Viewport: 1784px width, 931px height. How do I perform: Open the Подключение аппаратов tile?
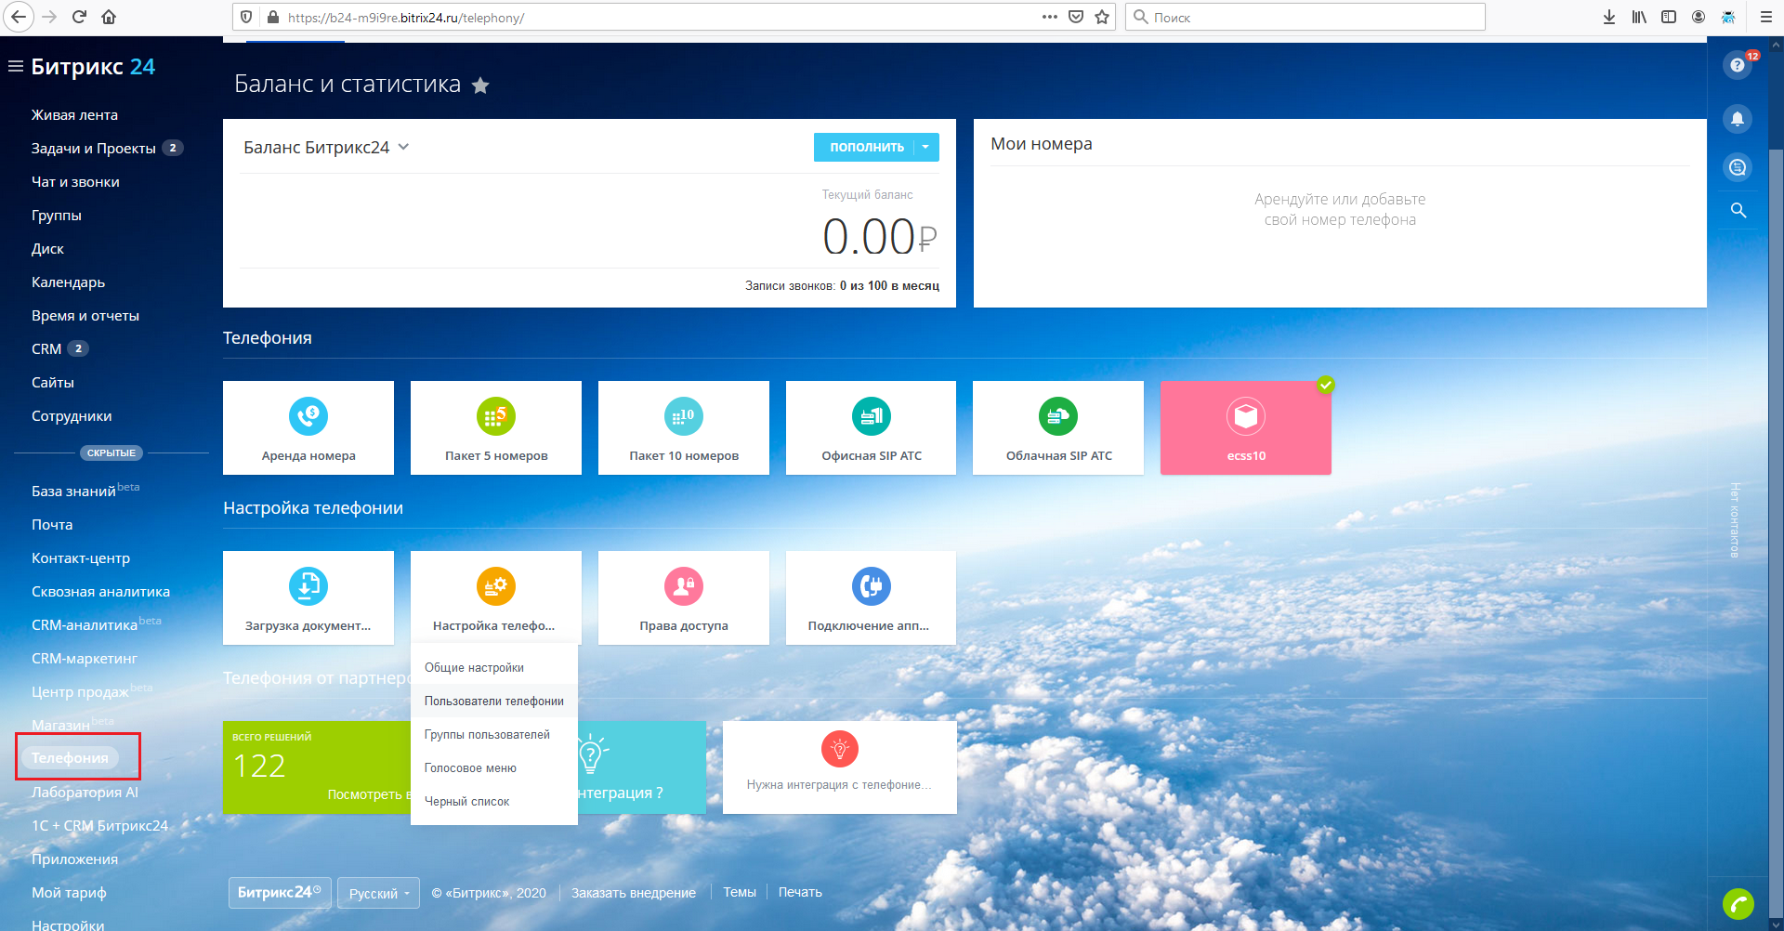[871, 597]
